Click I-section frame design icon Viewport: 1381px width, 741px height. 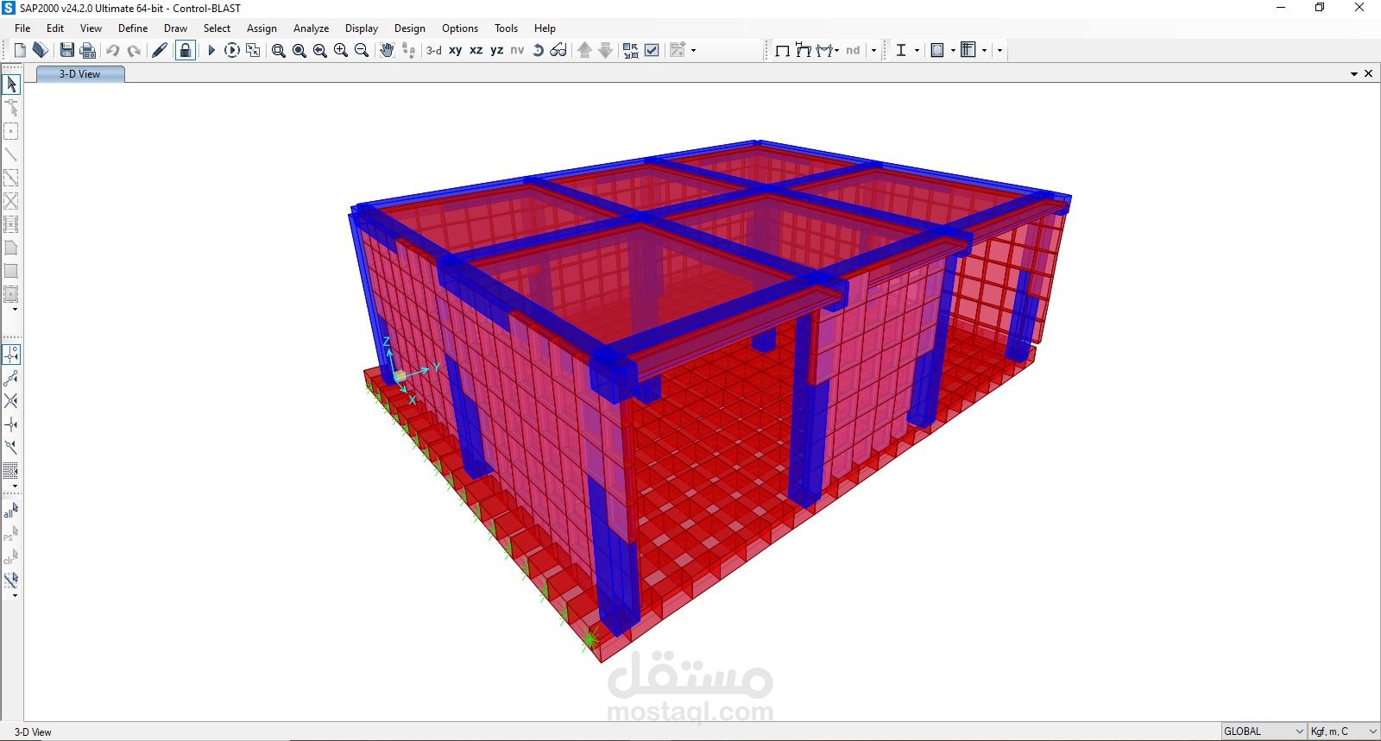pyautogui.click(x=901, y=50)
